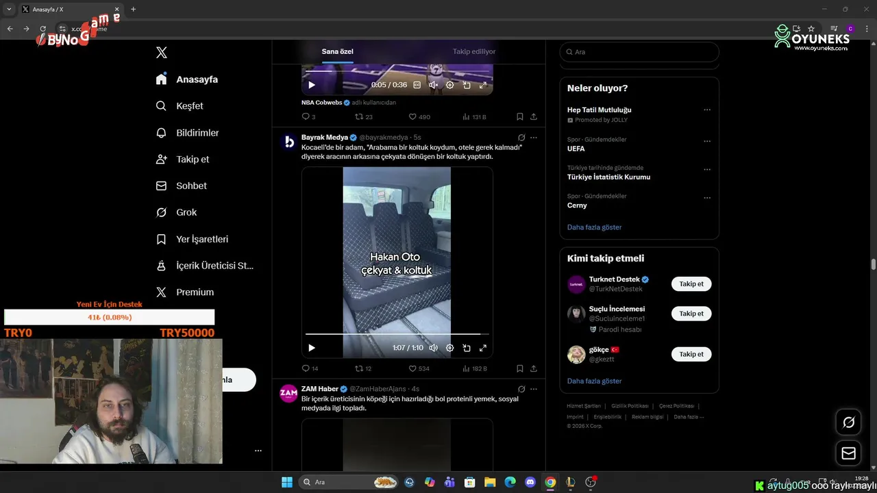877x493 pixels.
Task: Open Sohbet messages
Action: 181,186
